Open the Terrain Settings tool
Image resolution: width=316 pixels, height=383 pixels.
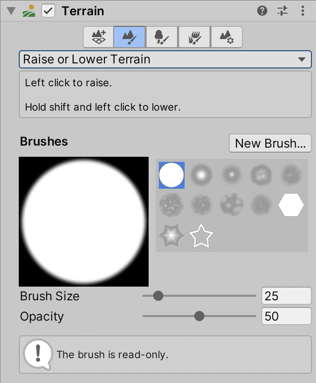click(226, 37)
